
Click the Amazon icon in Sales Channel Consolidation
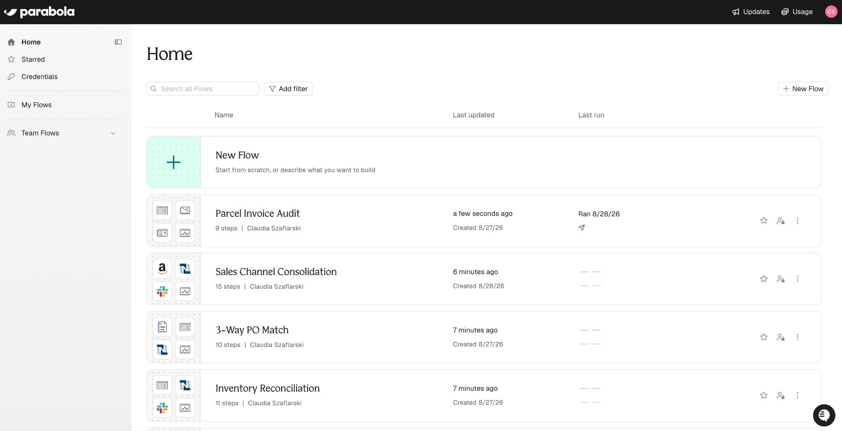tap(162, 268)
